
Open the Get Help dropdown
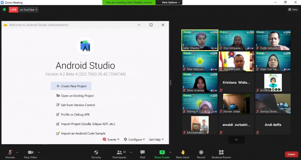156,139
